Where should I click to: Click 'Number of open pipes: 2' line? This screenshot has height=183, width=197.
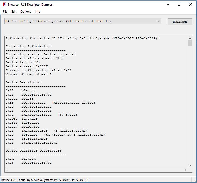coord(29,74)
